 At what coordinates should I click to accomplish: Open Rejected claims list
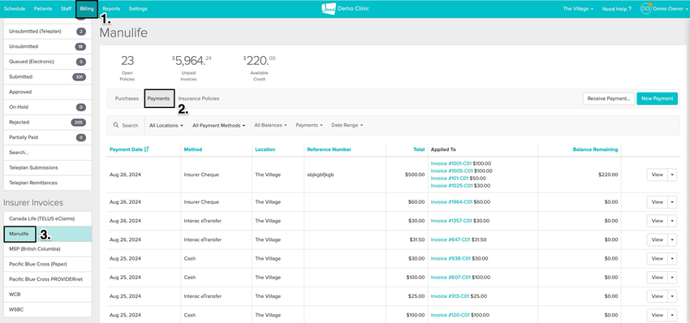pyautogui.click(x=48, y=123)
